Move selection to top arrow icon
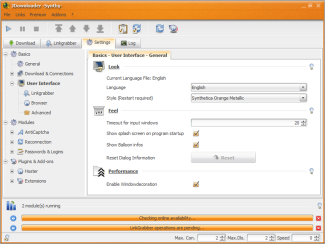Screen dimensions: 325x244 pyautogui.click(x=58, y=28)
